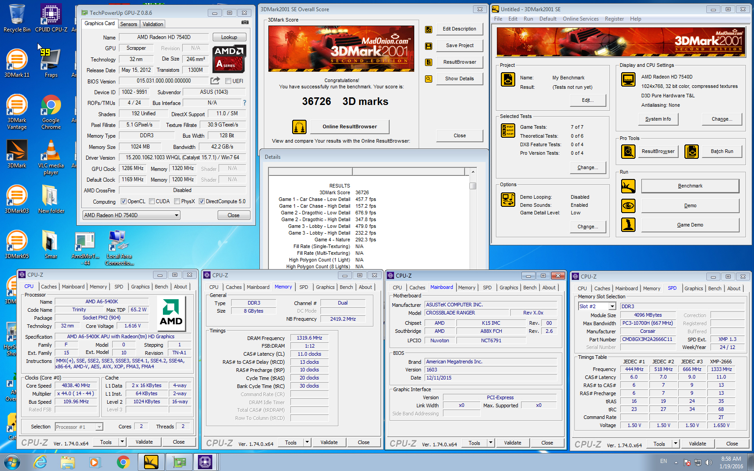Open Windows Start menu

(12, 462)
